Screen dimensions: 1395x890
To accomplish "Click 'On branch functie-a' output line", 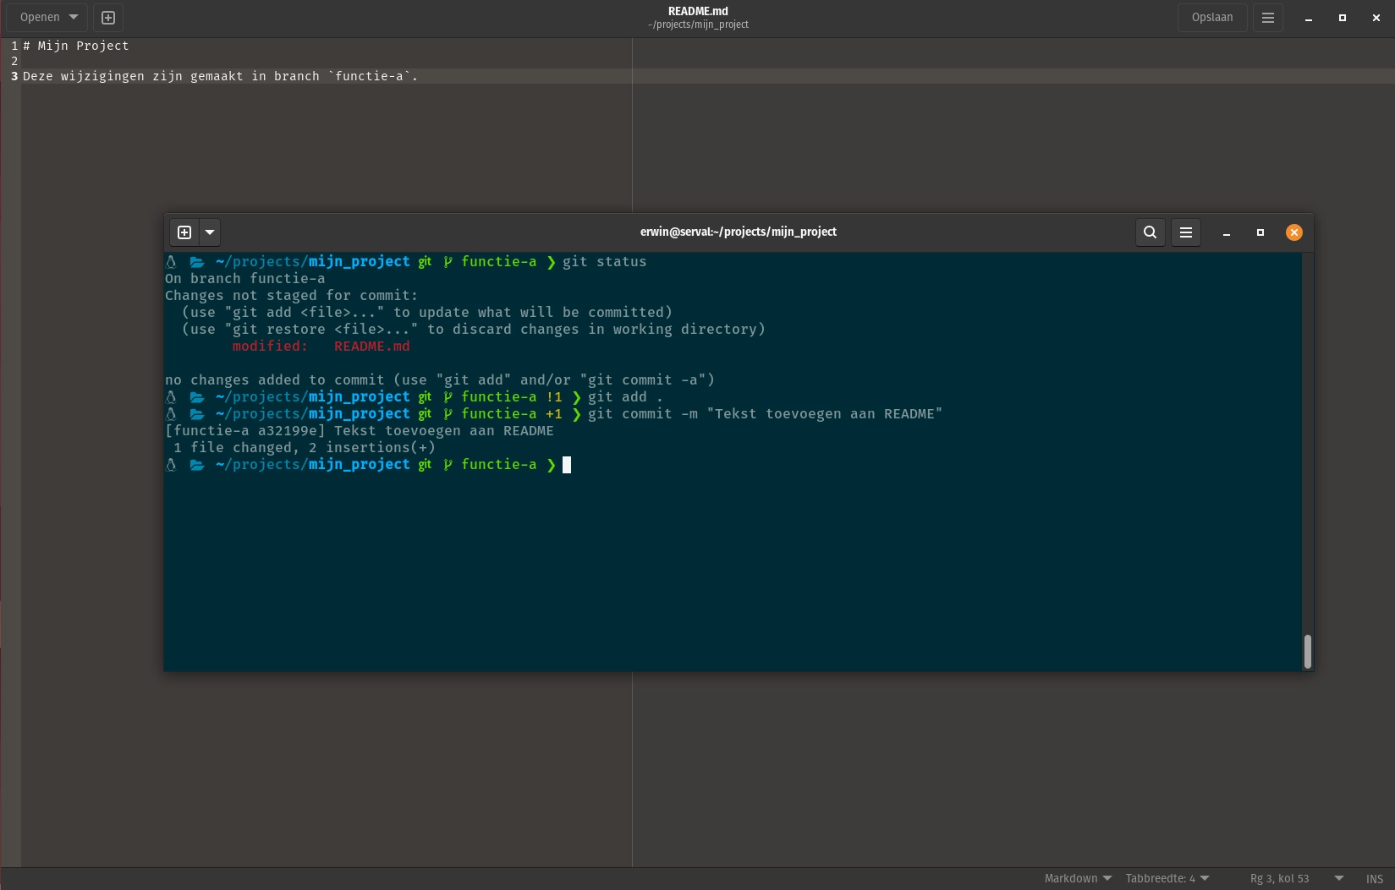I will tap(245, 279).
